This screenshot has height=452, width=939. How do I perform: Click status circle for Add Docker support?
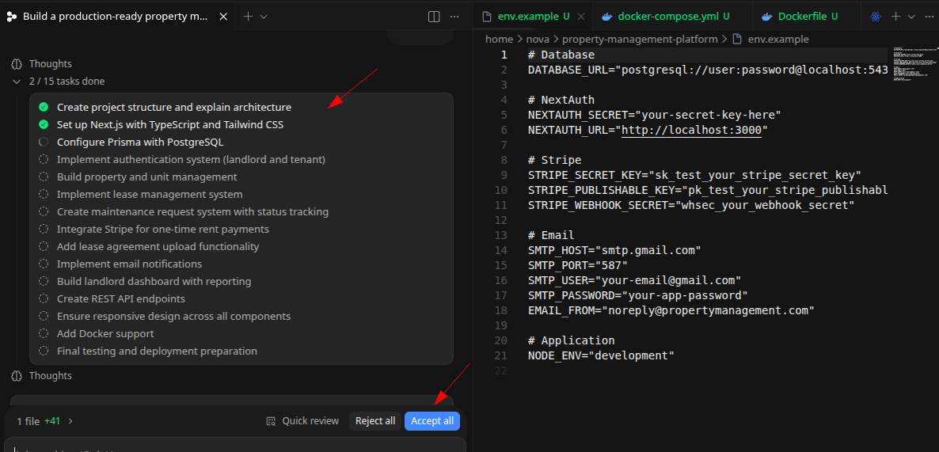[x=43, y=332]
